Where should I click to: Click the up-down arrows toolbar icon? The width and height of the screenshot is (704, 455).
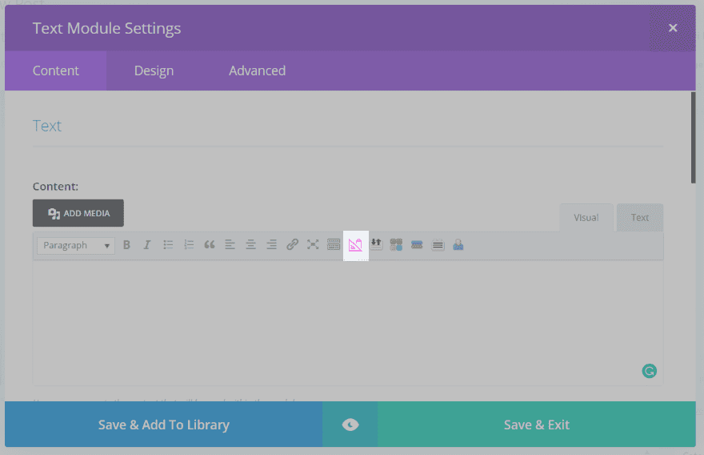376,244
